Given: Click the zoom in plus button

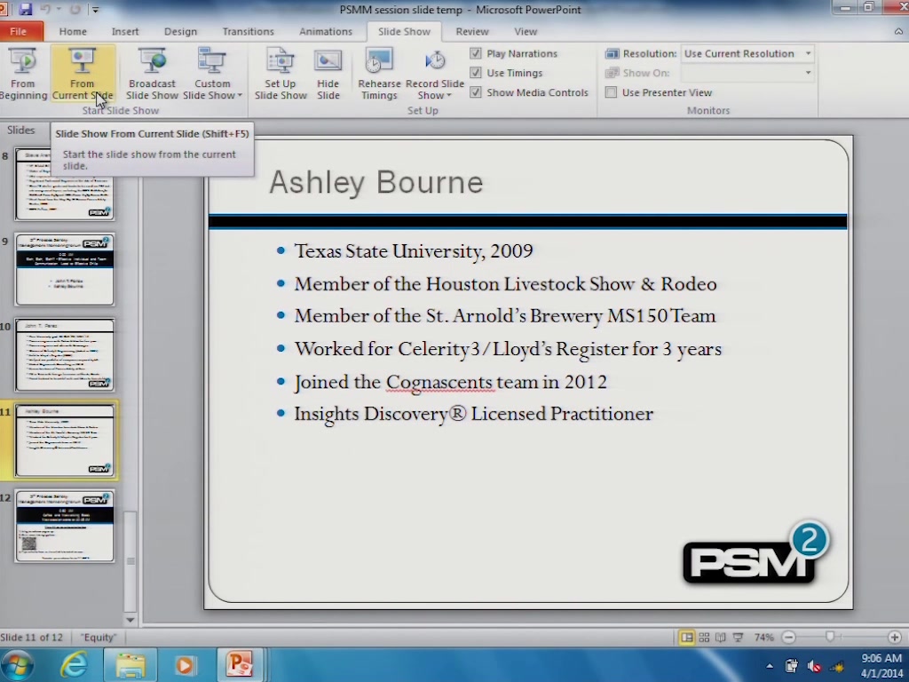Looking at the screenshot, I should (x=895, y=638).
